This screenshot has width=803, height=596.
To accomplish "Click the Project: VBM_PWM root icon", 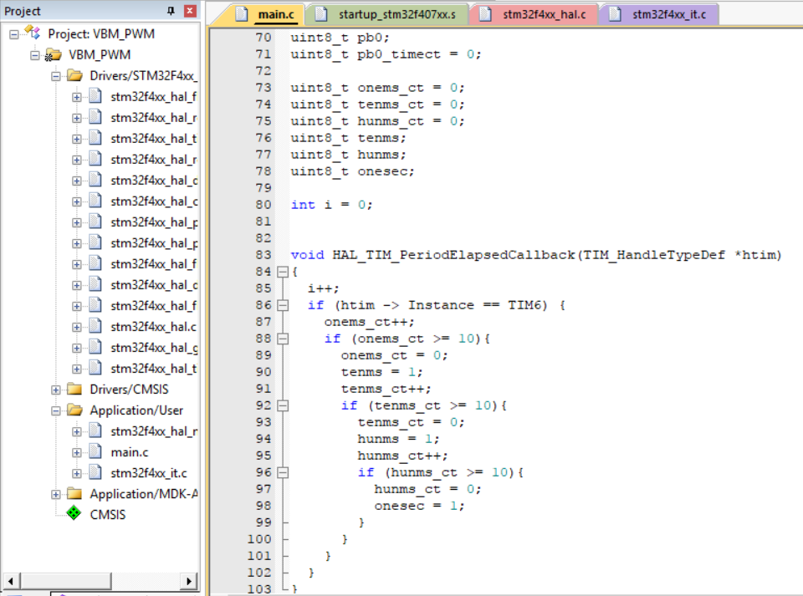I will click(32, 33).
